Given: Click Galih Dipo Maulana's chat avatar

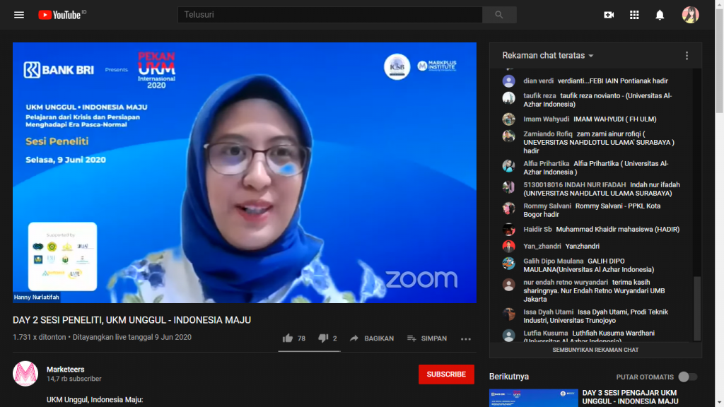Looking at the screenshot, I should click(508, 263).
